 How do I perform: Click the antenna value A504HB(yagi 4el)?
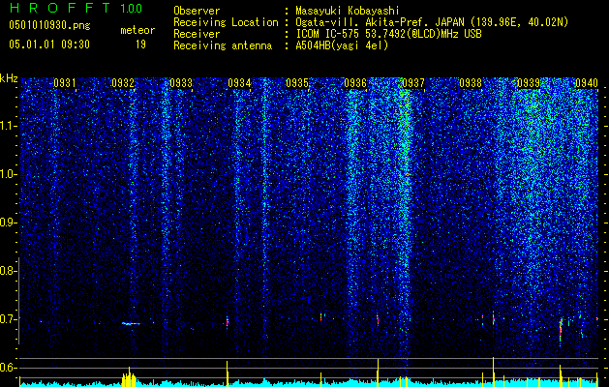click(342, 45)
